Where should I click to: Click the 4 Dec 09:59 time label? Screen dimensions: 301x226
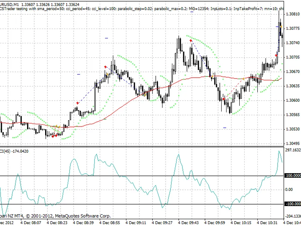[215, 223]
